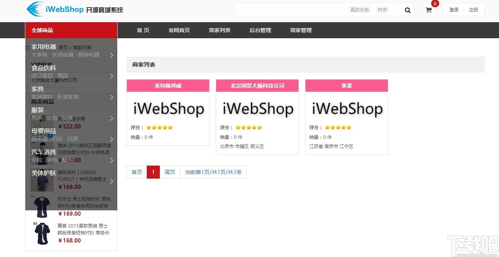The height and width of the screenshot is (257, 499).
Task: Click the 尾页 pagination button
Action: 170,172
